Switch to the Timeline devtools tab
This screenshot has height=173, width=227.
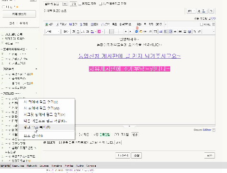57,166
